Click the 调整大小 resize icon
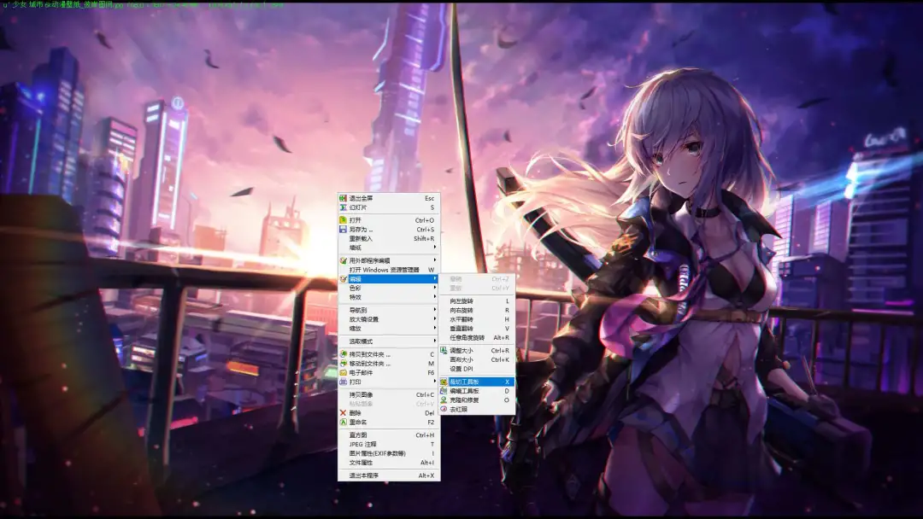Screen dimensions: 923x519 pos(444,350)
